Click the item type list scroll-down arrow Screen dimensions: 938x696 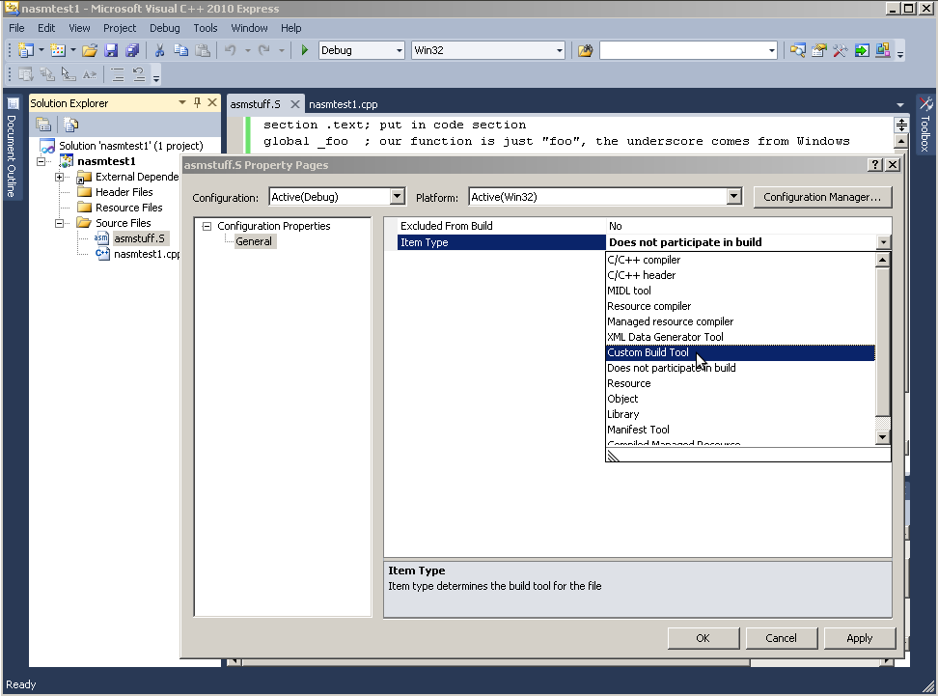(x=882, y=437)
